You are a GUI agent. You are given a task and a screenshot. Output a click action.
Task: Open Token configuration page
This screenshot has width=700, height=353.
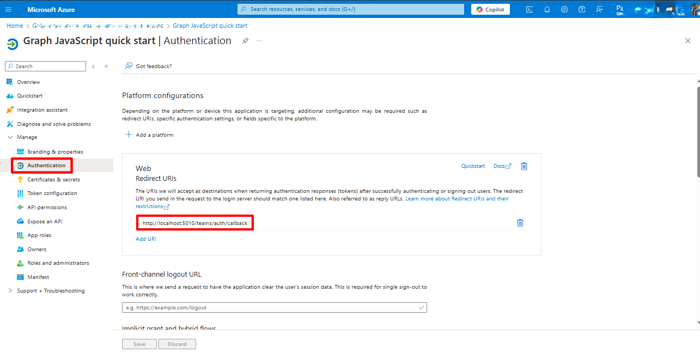[52, 193]
